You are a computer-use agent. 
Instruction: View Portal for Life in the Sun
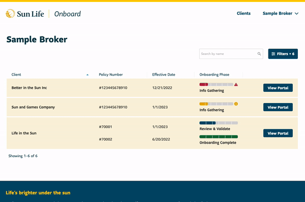tap(278, 133)
